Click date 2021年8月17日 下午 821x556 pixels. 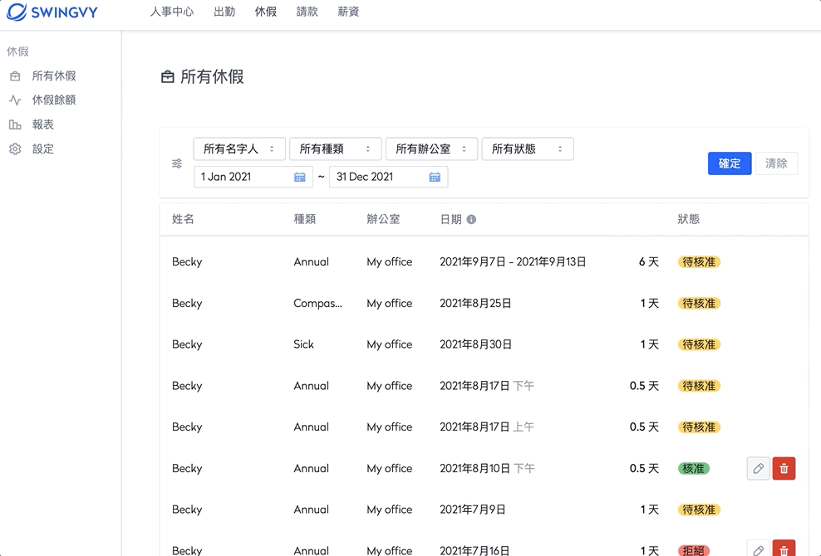[487, 386]
